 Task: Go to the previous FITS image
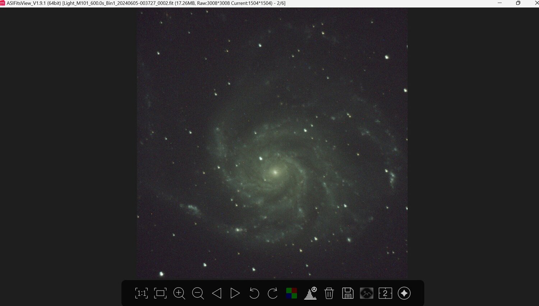pos(217,293)
